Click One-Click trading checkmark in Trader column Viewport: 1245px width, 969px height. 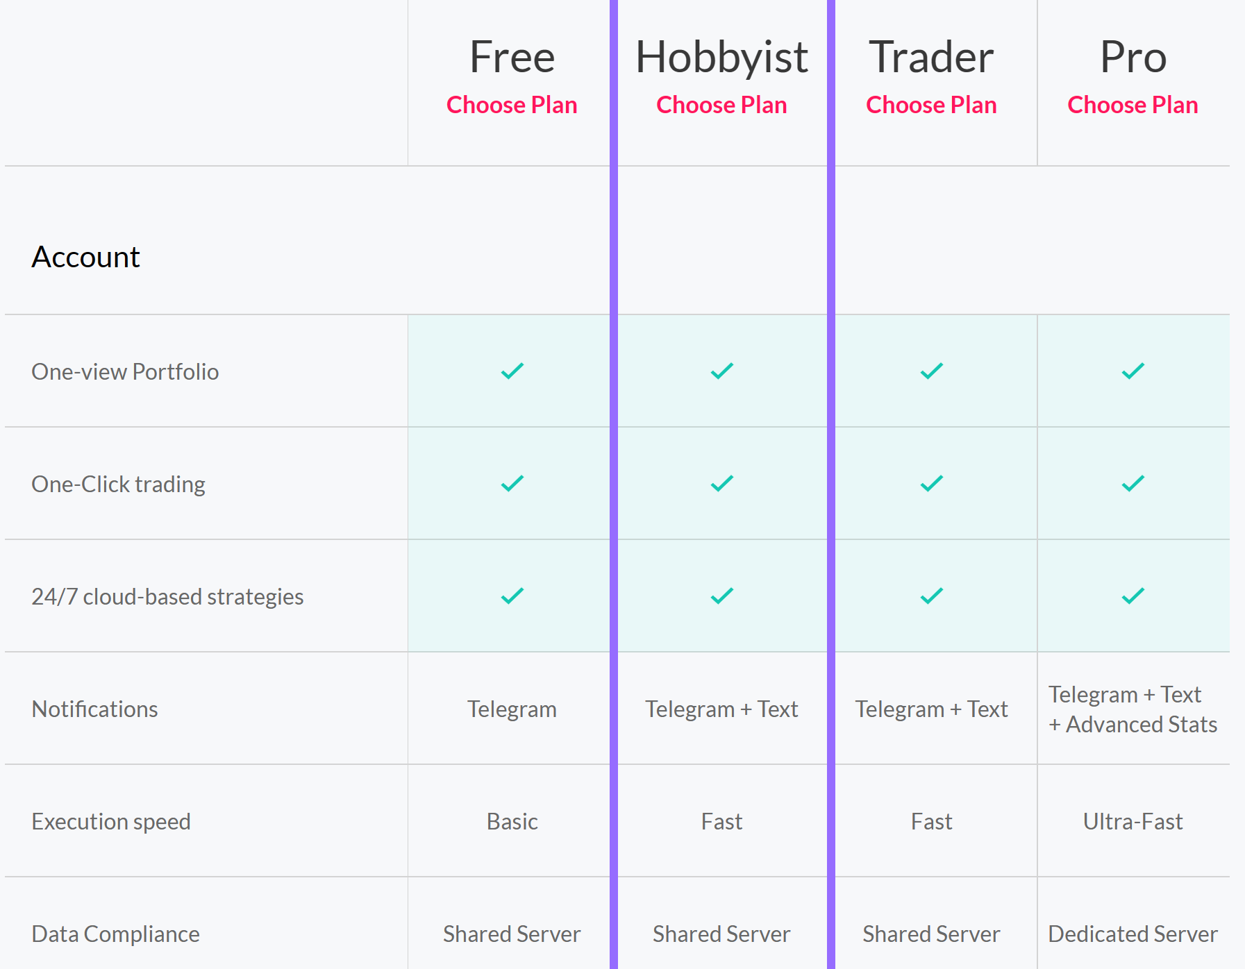[x=932, y=484]
